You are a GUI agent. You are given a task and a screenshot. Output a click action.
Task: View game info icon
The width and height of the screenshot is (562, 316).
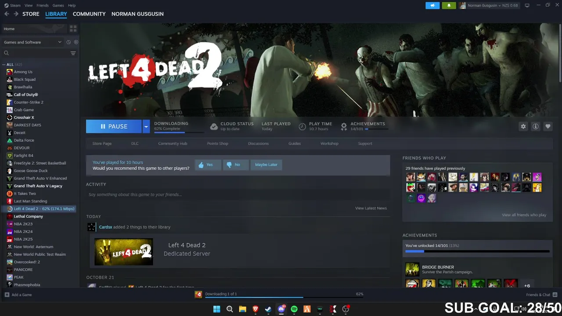point(535,126)
